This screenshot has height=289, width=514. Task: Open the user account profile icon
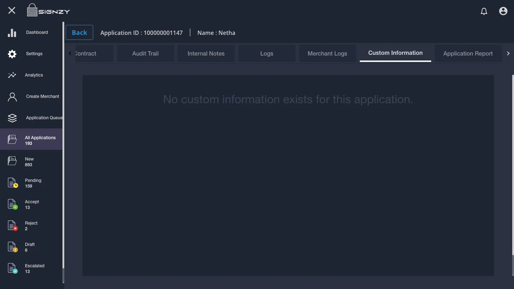coord(503,11)
